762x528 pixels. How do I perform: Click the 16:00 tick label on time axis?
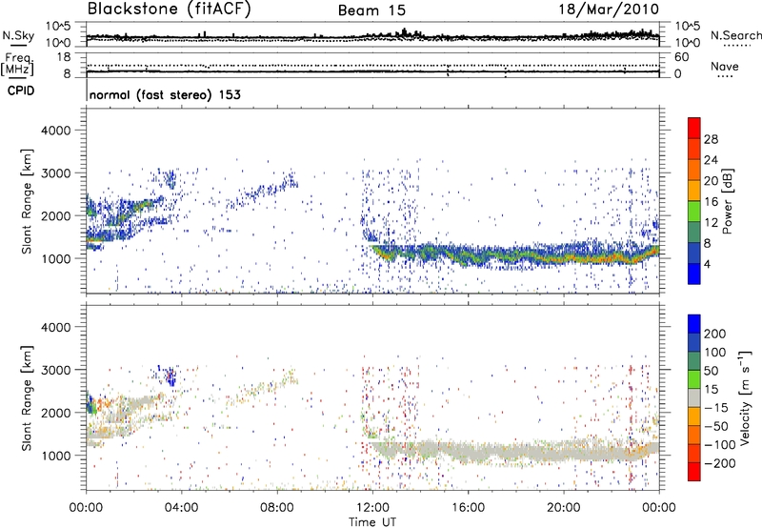(x=468, y=508)
